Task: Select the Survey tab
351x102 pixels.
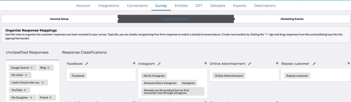Action: coord(161,5)
